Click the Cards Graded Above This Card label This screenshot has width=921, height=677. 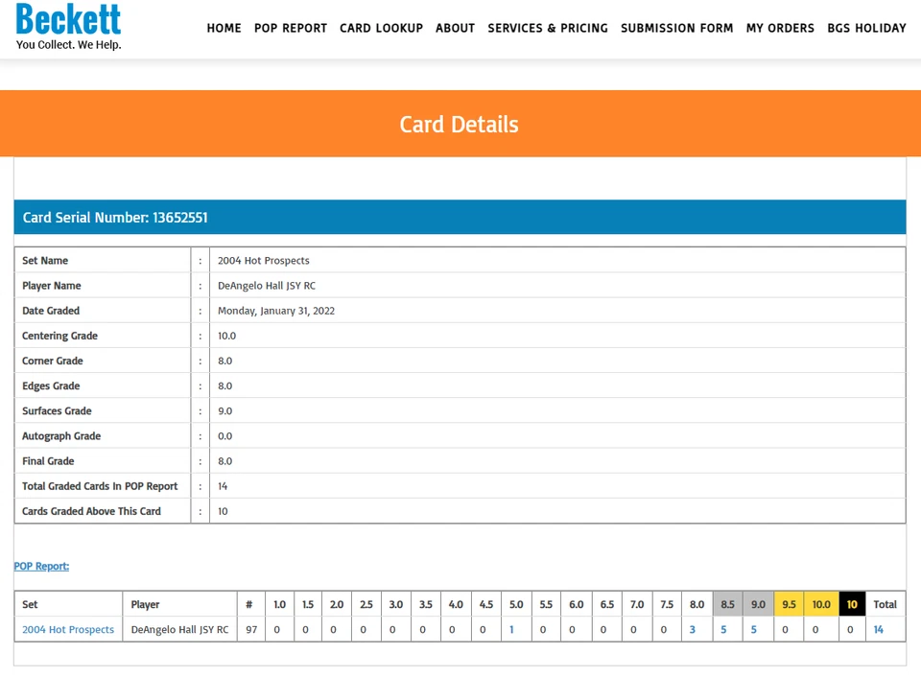(x=92, y=511)
